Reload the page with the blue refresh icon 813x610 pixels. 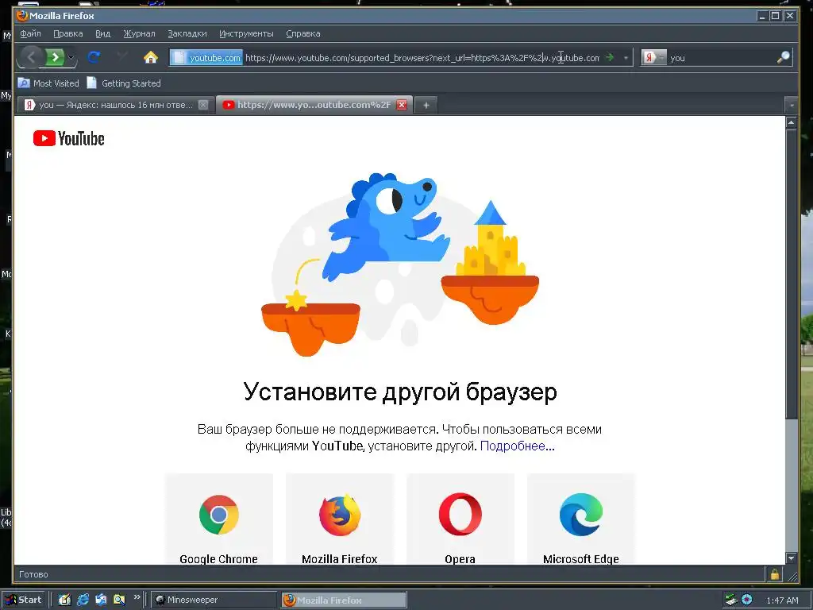(x=94, y=57)
